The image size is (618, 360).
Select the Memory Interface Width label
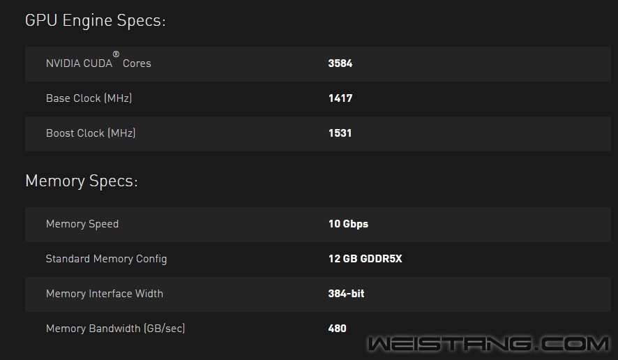coord(105,294)
